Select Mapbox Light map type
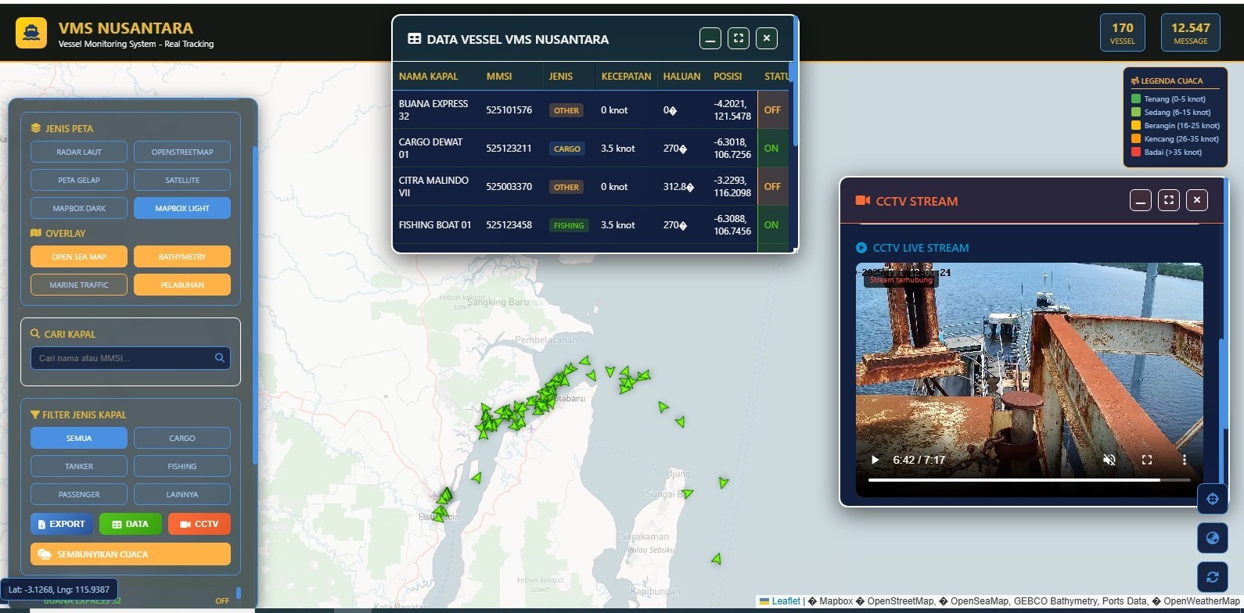 pyautogui.click(x=182, y=208)
